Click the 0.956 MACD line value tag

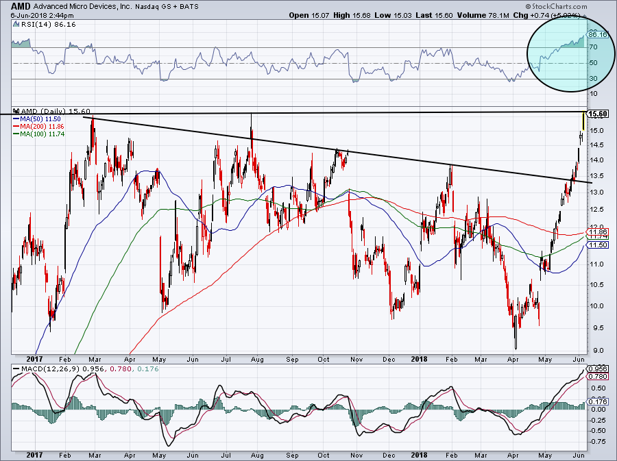598,369
